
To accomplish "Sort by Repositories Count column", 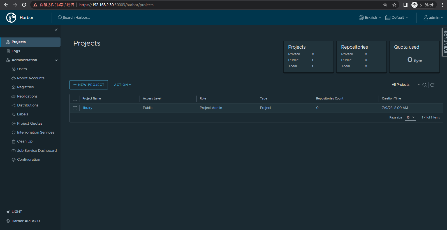I will click(330, 99).
